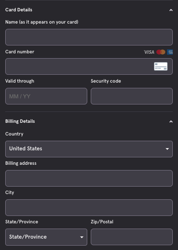Click into the Zip/Postal field

point(132,237)
